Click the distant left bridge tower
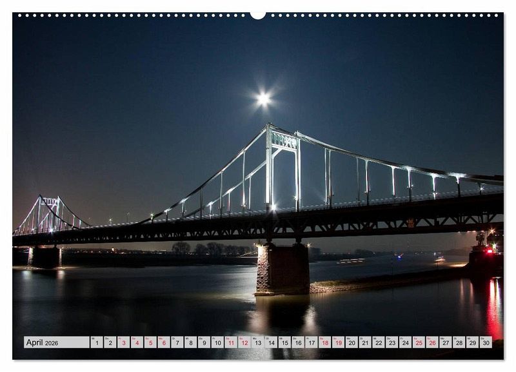 pos(48,214)
